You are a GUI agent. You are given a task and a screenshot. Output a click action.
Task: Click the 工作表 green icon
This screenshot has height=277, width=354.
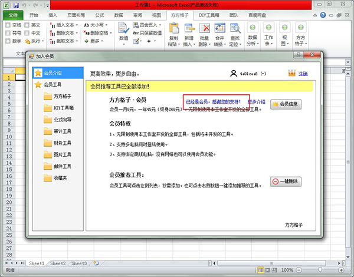(268, 28)
